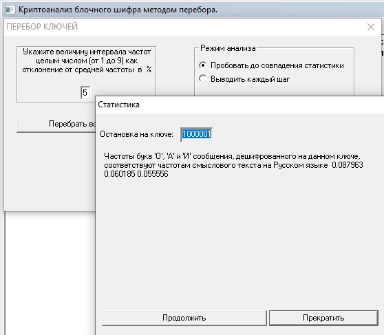The height and width of the screenshot is (335, 384).
Task: Click the 'Режим анализа' group label
Action: 228,48
